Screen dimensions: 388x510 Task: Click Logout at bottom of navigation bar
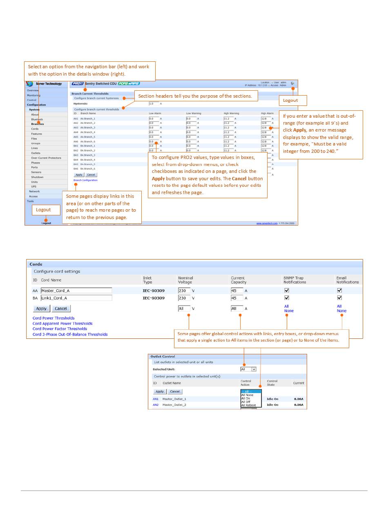(46, 223)
